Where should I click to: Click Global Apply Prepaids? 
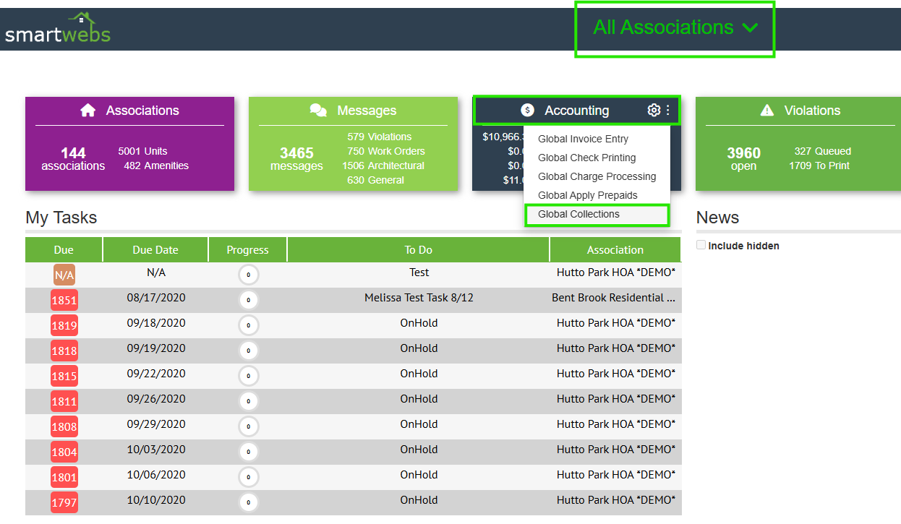coord(587,195)
